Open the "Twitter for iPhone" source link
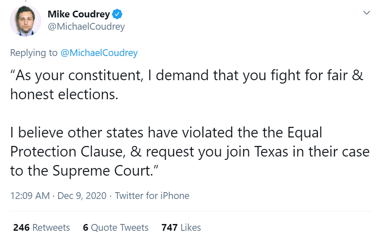This screenshot has height=238, width=376. coord(152,196)
